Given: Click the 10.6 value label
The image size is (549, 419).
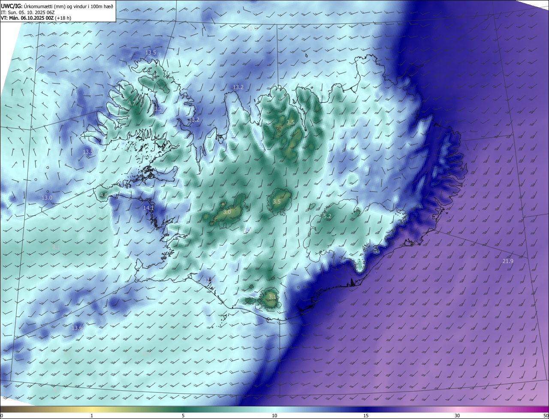Looking at the screenshot, I should coord(252,28).
